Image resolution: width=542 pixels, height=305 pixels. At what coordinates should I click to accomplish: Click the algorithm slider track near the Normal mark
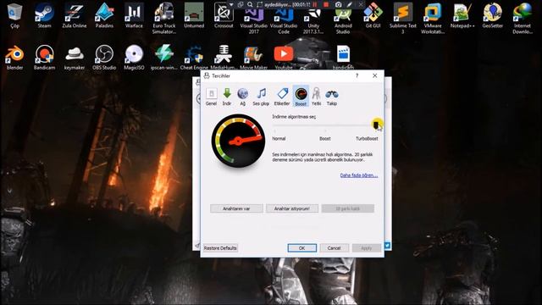pyautogui.click(x=275, y=125)
